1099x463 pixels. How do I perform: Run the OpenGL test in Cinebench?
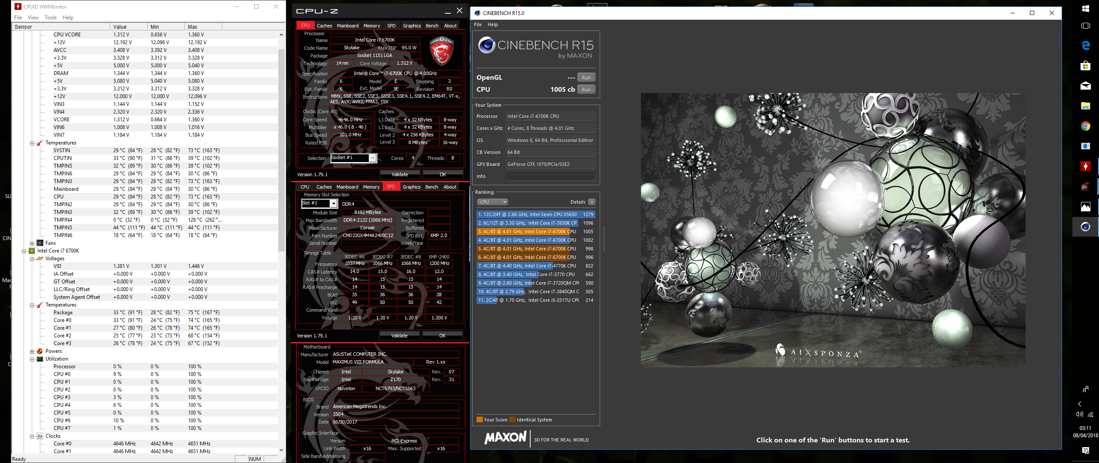586,78
